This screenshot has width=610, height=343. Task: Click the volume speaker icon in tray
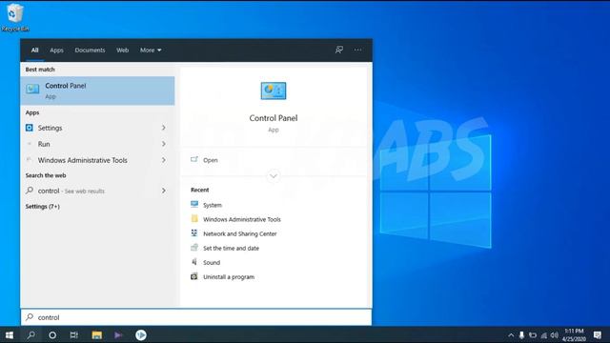pos(555,335)
